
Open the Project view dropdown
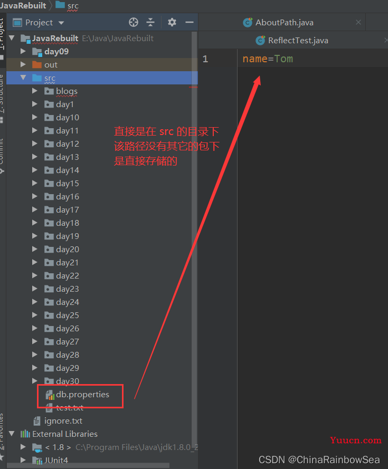pyautogui.click(x=61, y=23)
